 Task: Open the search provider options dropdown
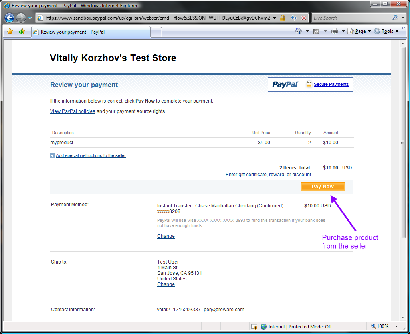(x=403, y=18)
